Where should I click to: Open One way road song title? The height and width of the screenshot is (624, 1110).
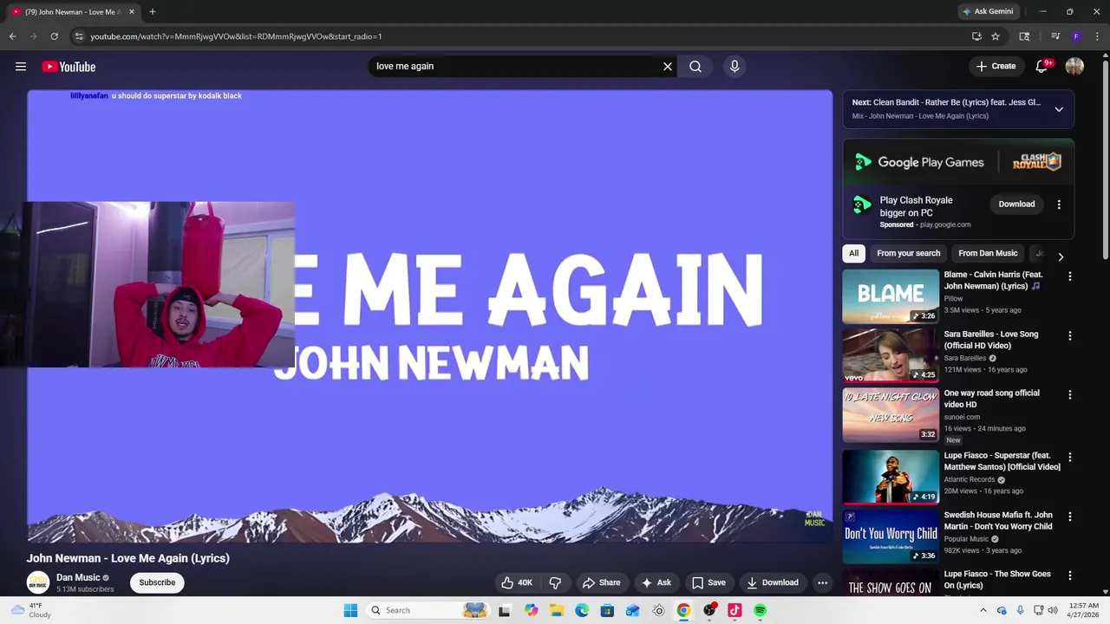click(992, 399)
